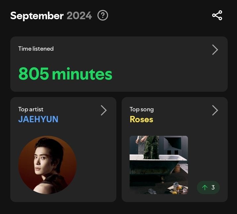Tap the 805 minutes figure
The image size is (237, 214).
pos(65,74)
